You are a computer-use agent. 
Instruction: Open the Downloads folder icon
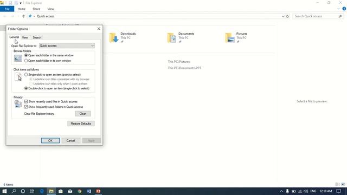(114, 38)
